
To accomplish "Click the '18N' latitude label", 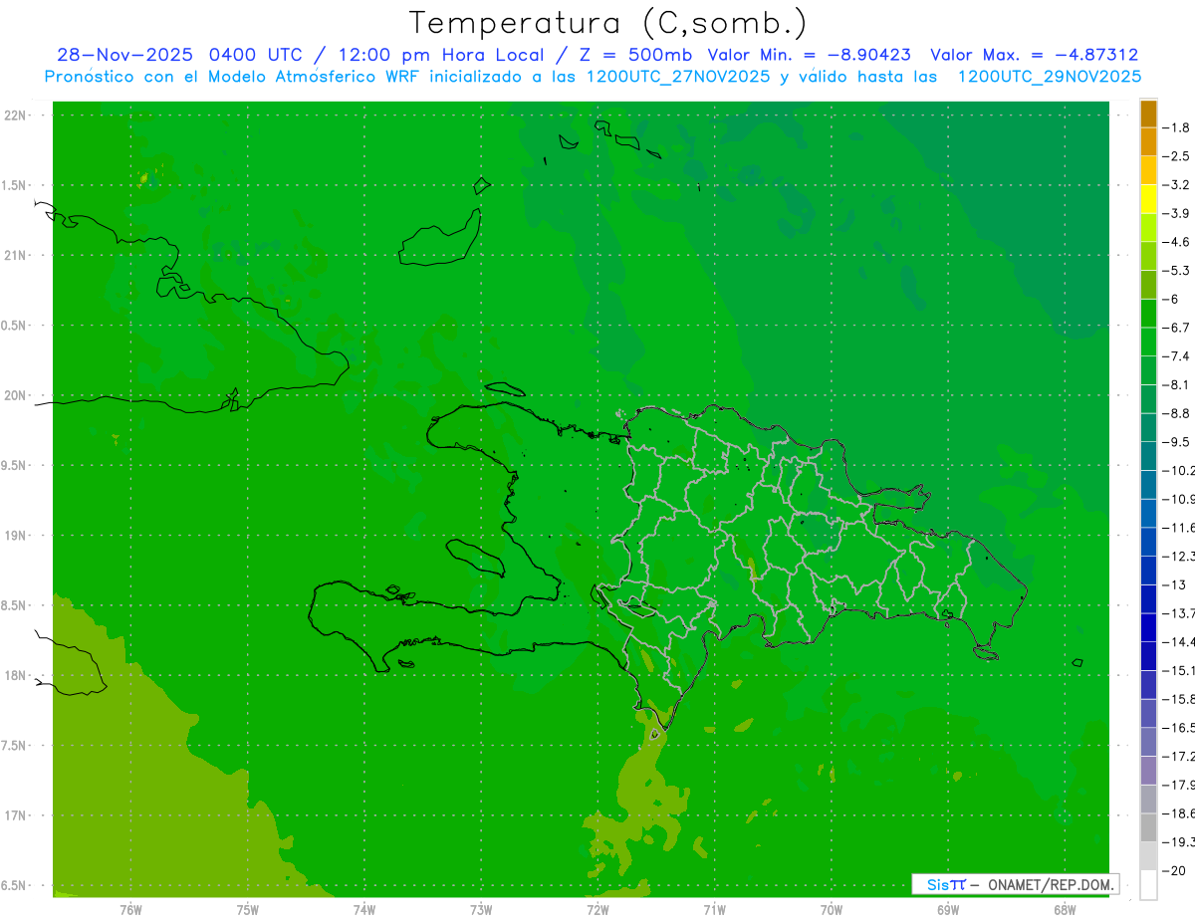I will [x=17, y=675].
